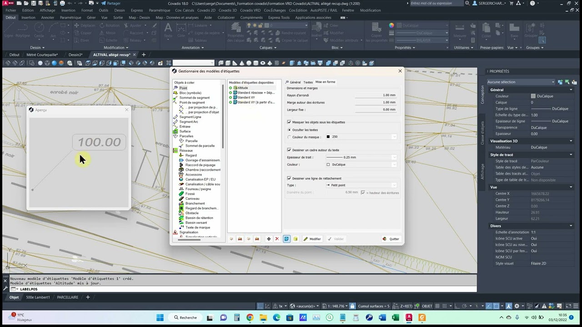Viewport: 582px width, 327px height.
Task: Open the PARCELLAIRE layout tab
Action: [x=68, y=297]
